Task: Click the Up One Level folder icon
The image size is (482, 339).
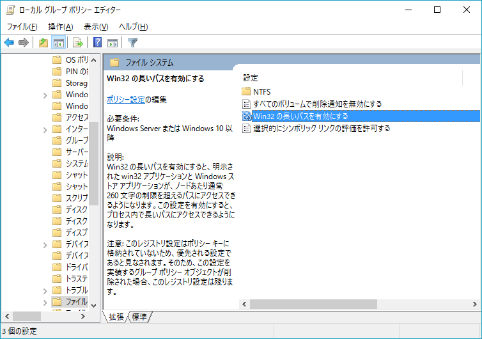Action: tap(43, 43)
